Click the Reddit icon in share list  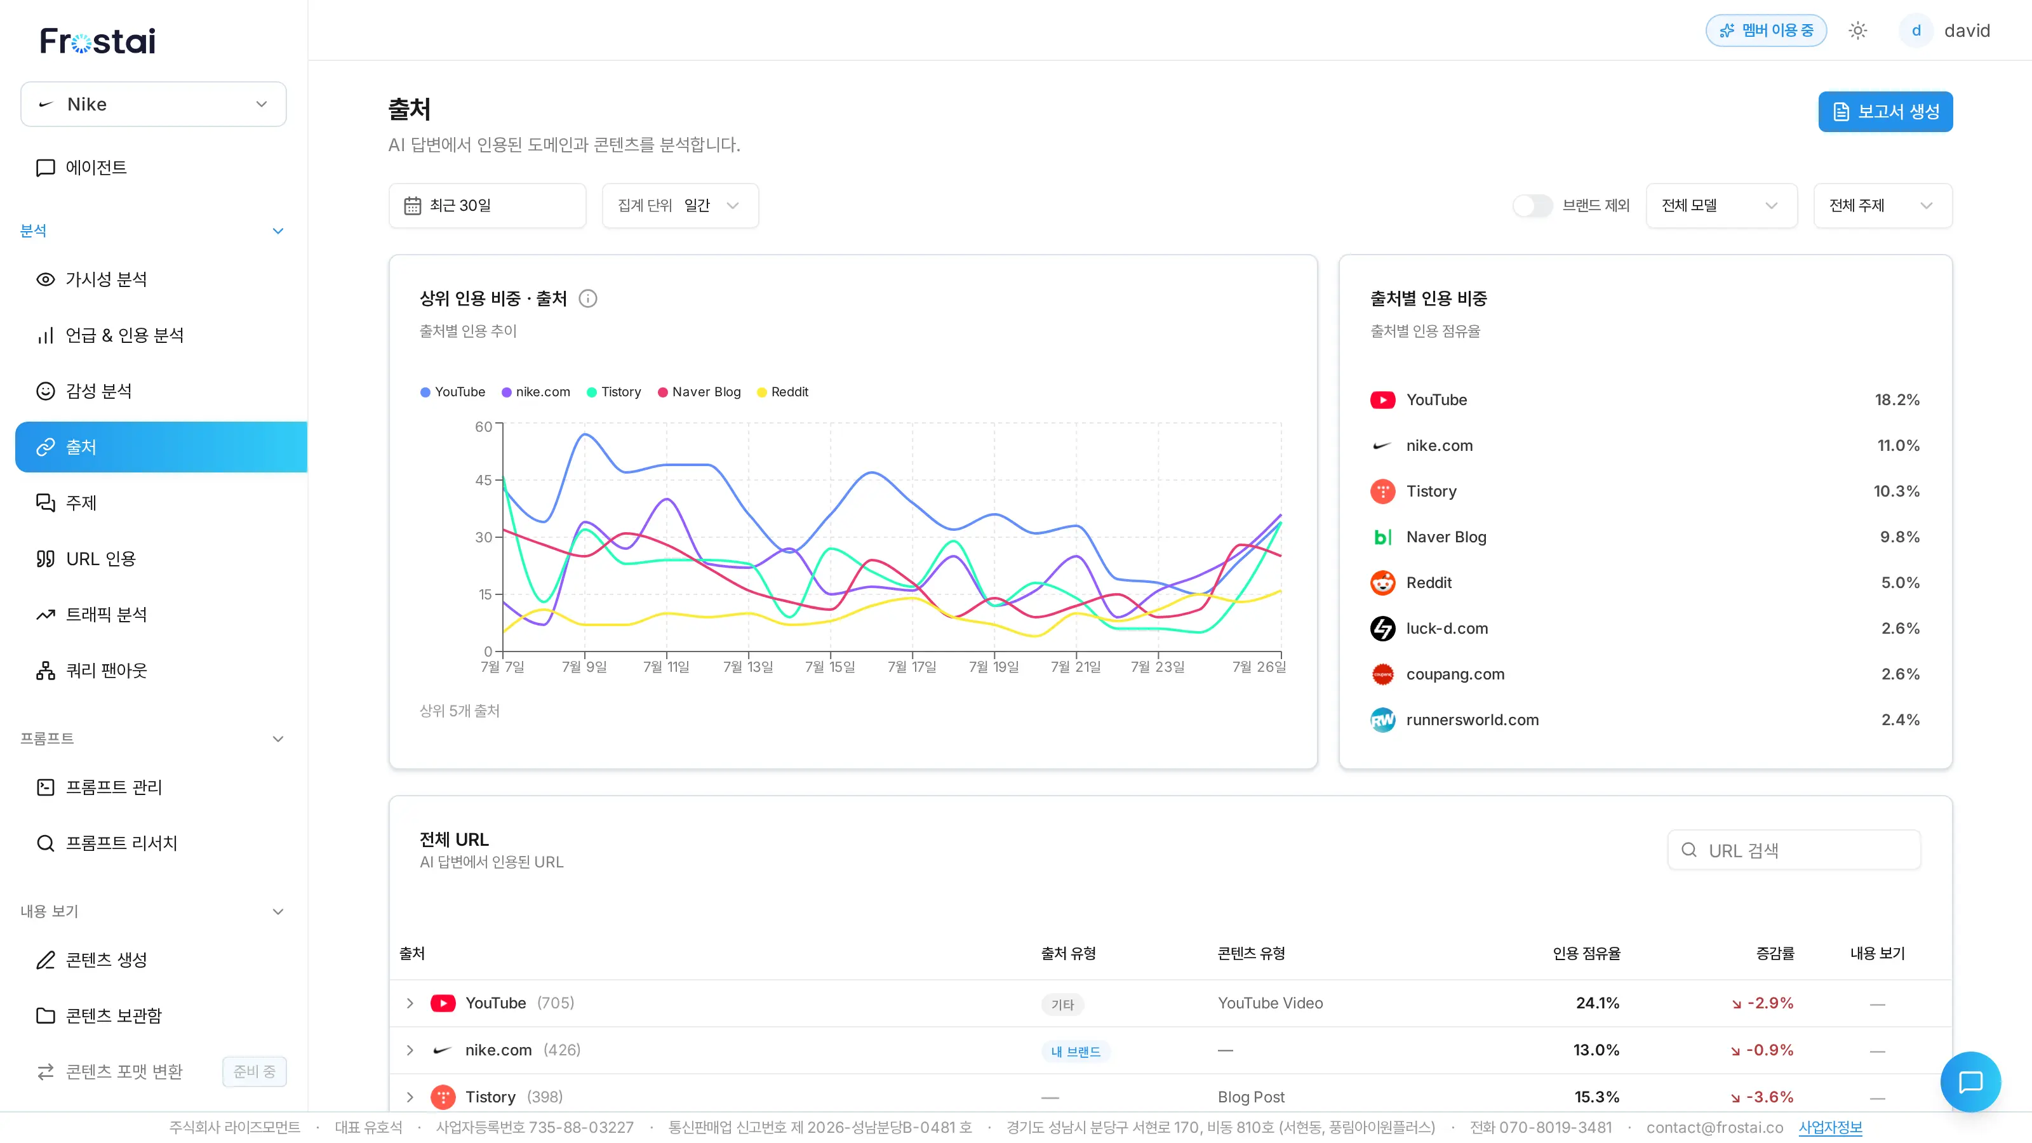pos(1382,583)
